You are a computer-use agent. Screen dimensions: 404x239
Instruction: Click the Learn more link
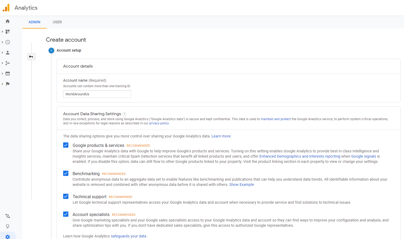click(221, 136)
